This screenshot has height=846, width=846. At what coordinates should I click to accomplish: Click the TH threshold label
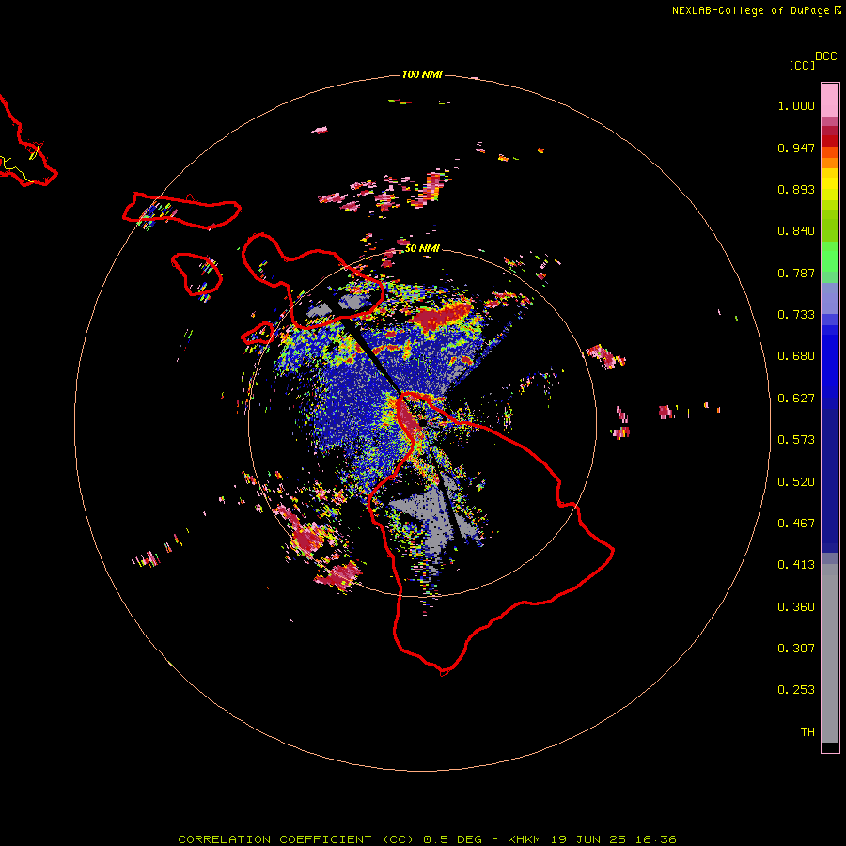pos(807,732)
